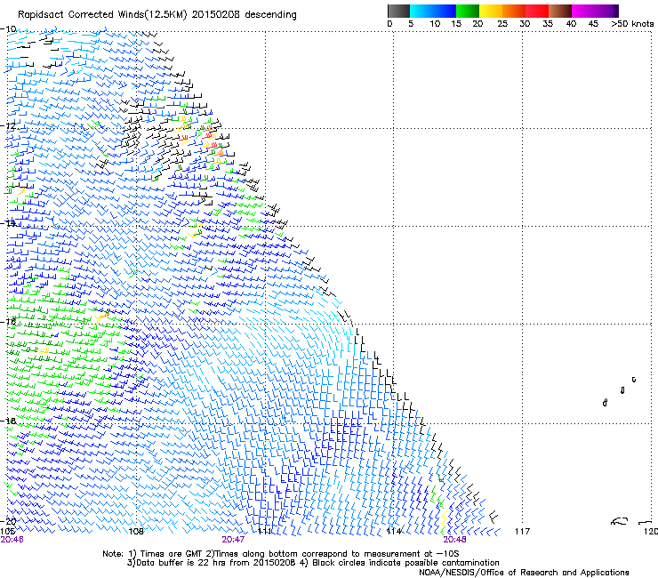658x578 pixels.
Task: Click the '114' longitude axis label
Action: pos(394,532)
